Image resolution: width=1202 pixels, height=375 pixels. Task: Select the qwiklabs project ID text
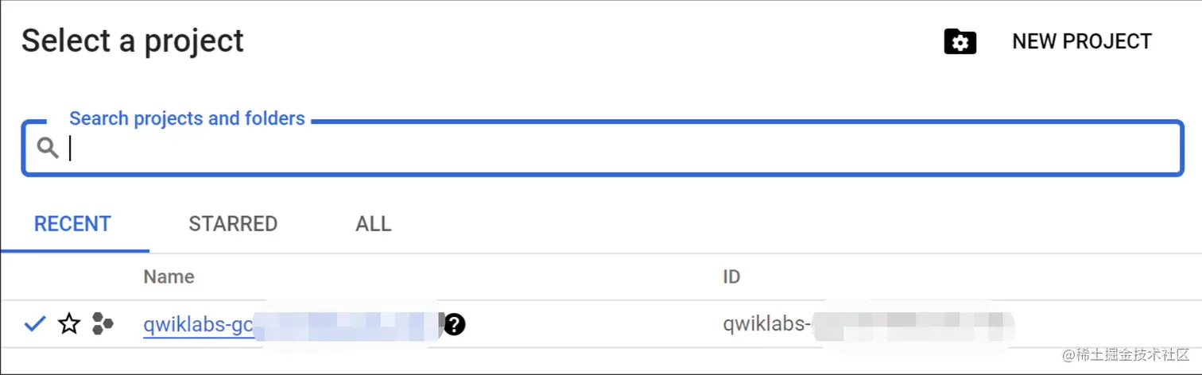tap(766, 324)
